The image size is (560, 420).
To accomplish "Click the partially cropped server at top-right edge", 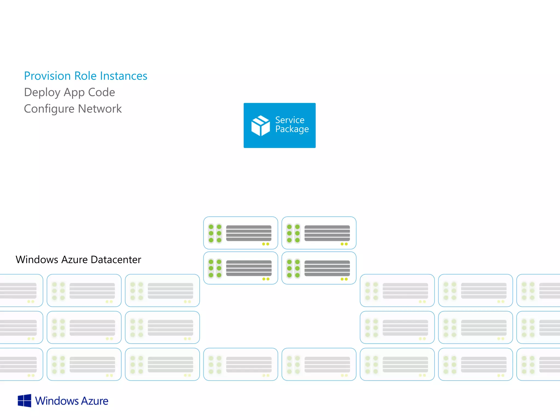I will [539, 290].
